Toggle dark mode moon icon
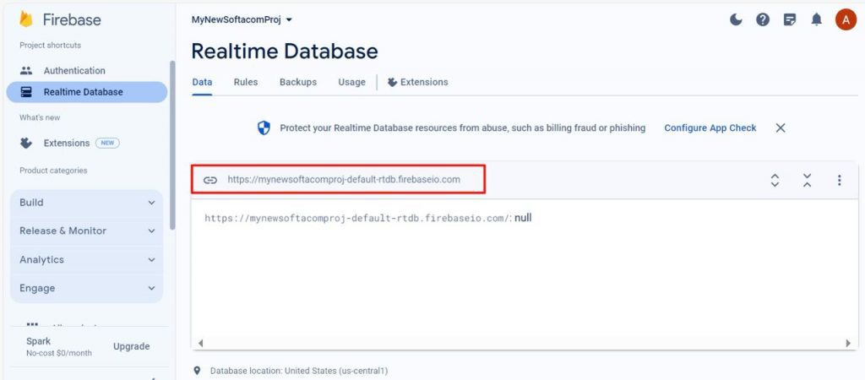 pos(736,20)
